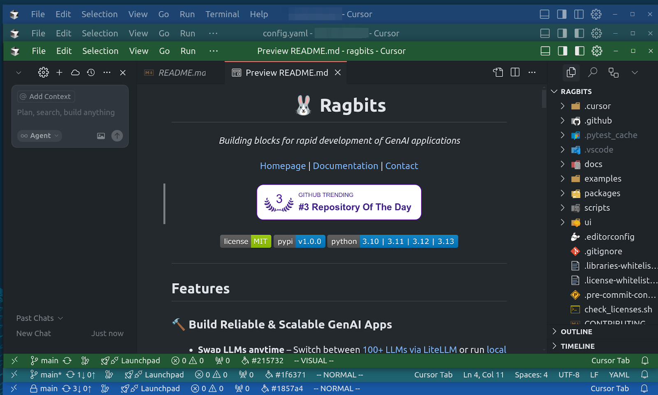Open the Source Control view icon
658x395 pixels.
click(614, 73)
